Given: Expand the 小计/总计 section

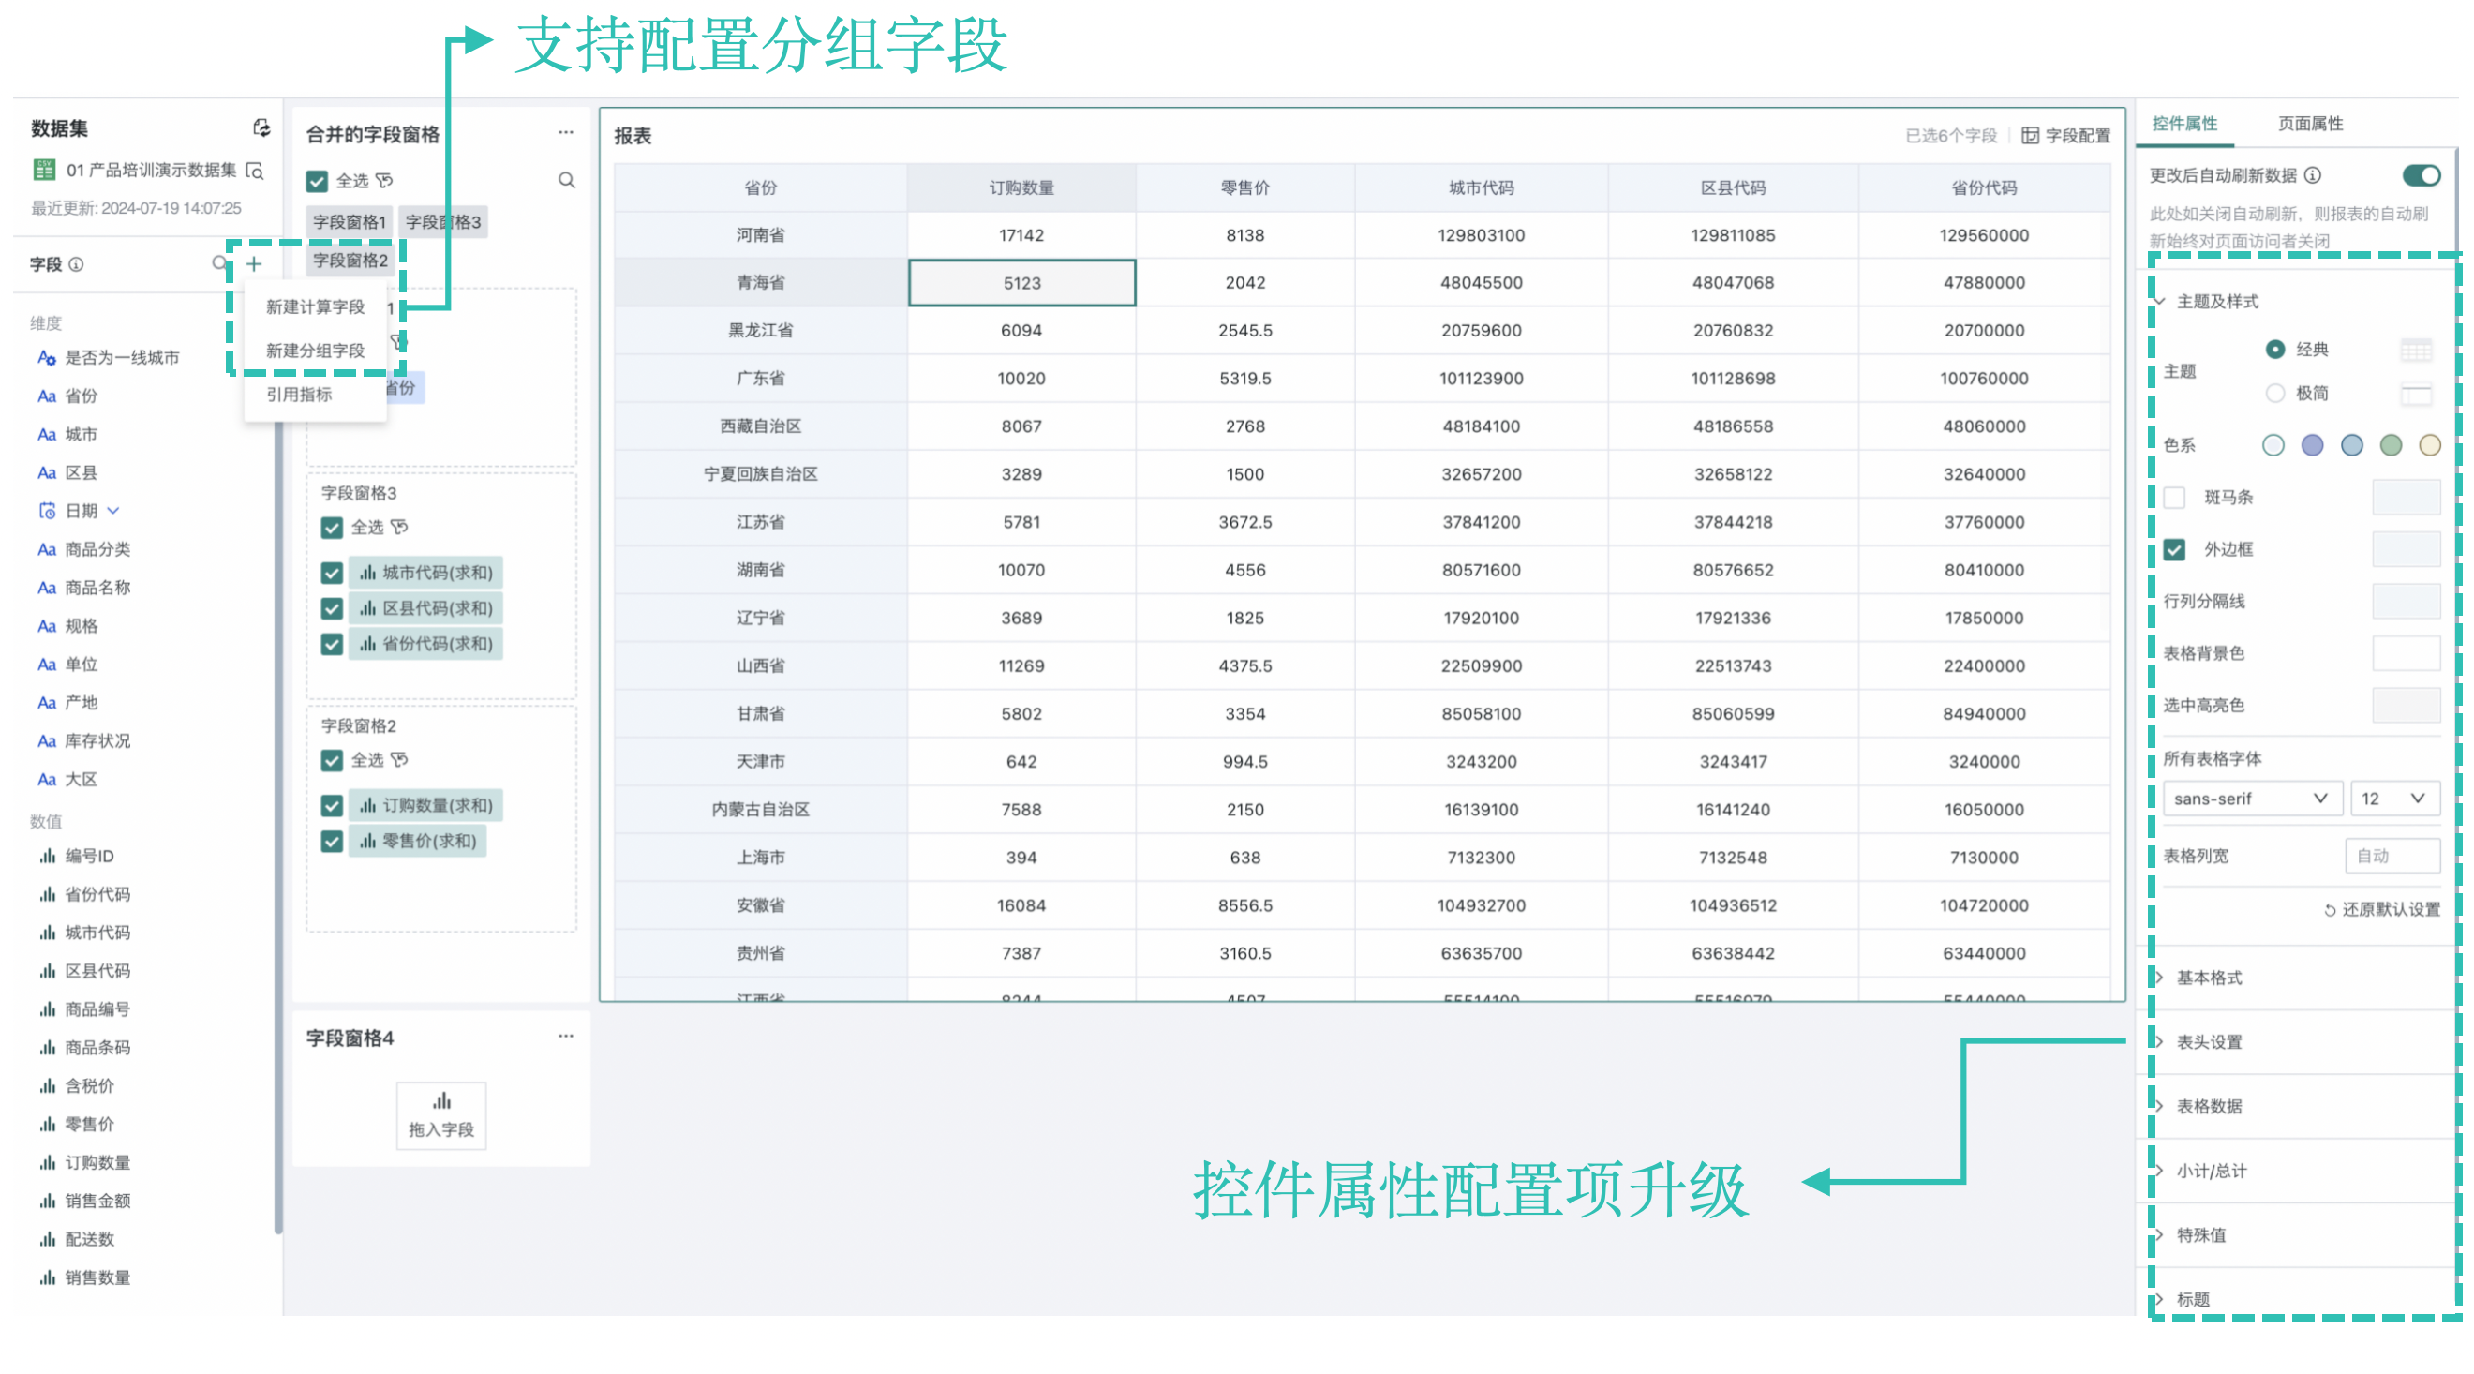Looking at the screenshot, I should click(x=2158, y=1171).
